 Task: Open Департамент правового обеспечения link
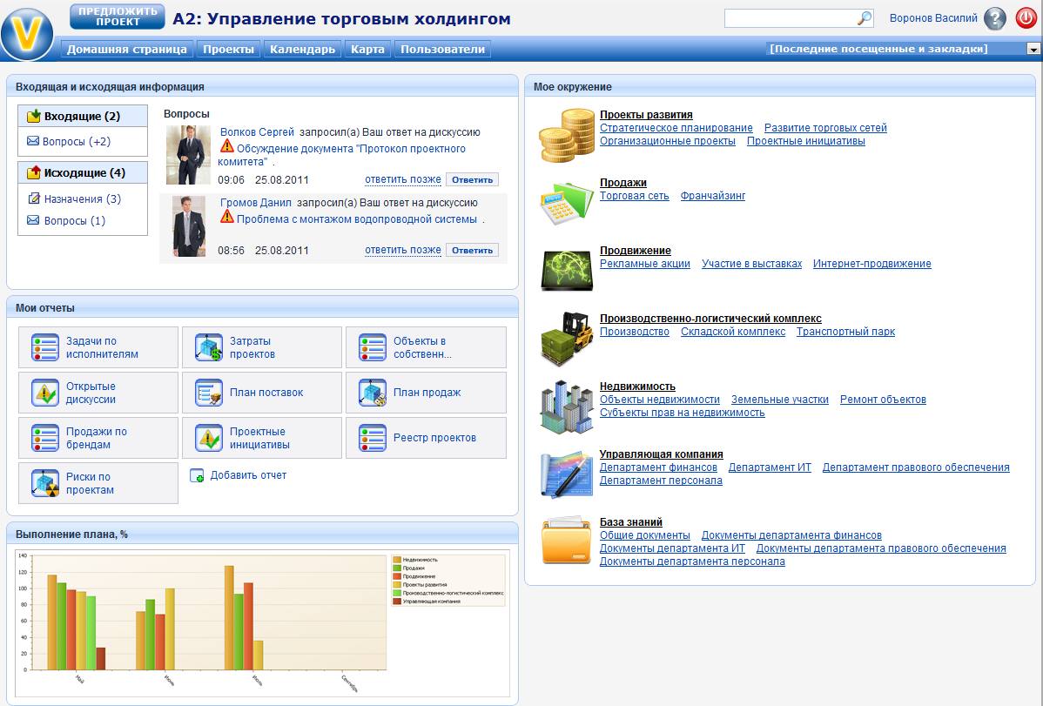coord(916,467)
